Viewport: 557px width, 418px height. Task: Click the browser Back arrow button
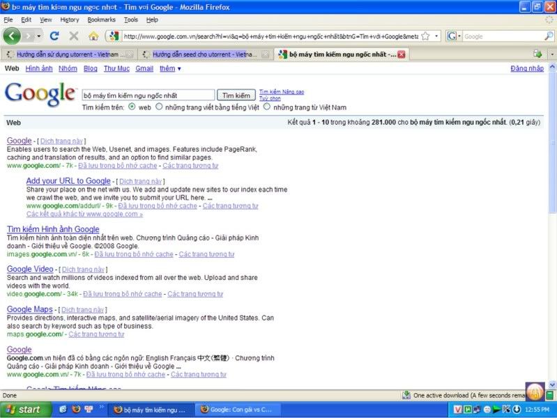12,36
